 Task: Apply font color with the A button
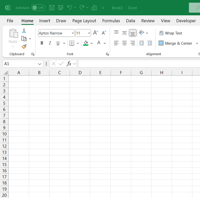coord(99,43)
